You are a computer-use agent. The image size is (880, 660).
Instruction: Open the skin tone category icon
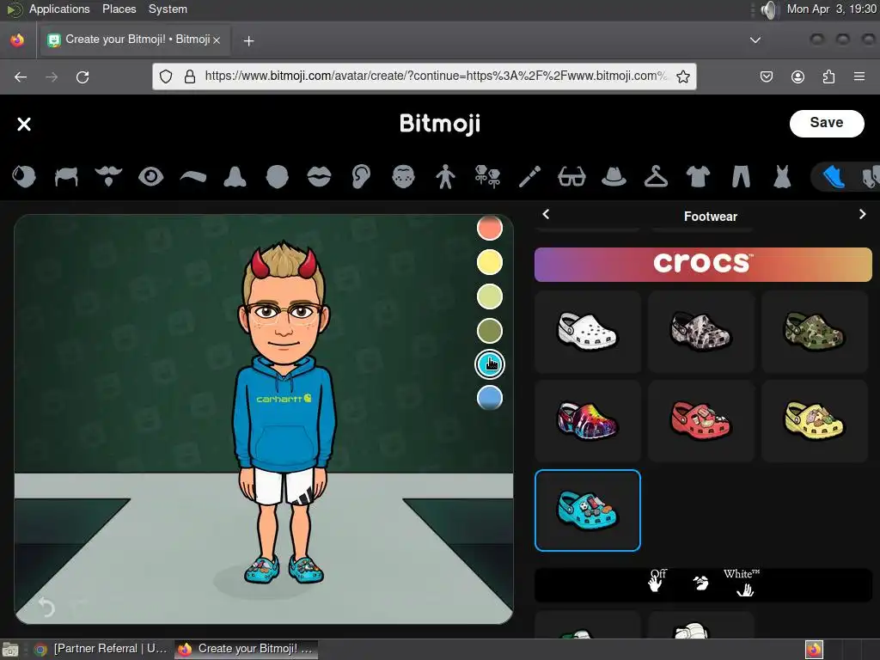pyautogui.click(x=24, y=176)
